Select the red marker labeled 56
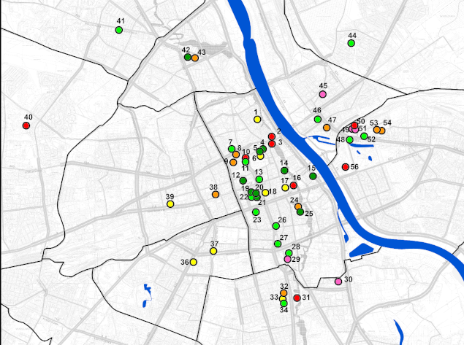Screen dimensions: 464x345 tap(345, 167)
